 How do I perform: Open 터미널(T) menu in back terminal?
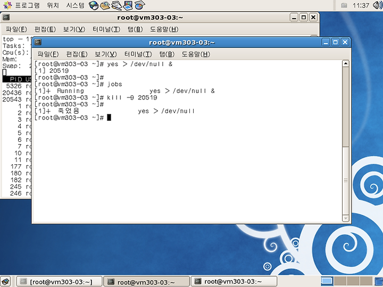106,29
